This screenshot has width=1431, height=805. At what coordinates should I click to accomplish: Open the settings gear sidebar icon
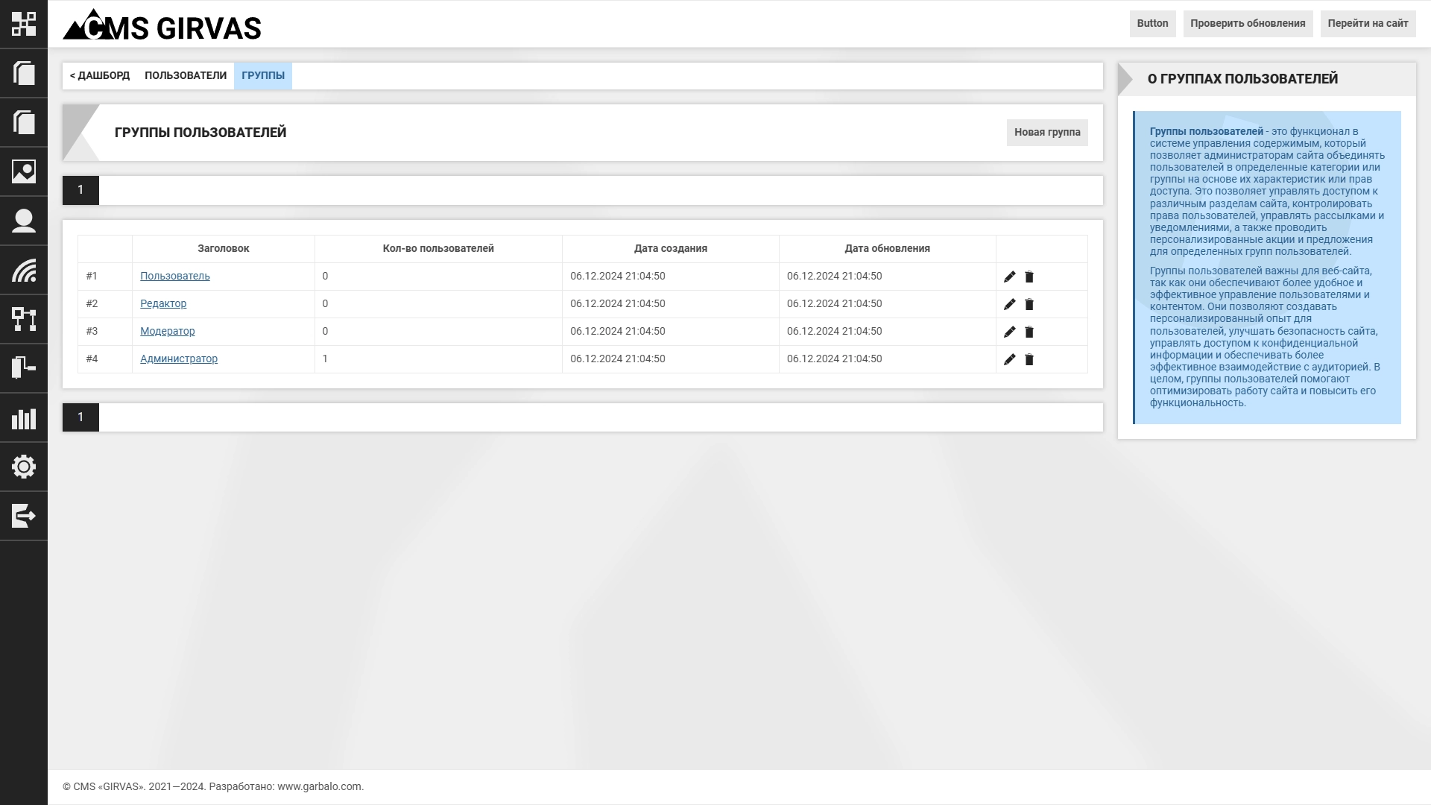[24, 467]
